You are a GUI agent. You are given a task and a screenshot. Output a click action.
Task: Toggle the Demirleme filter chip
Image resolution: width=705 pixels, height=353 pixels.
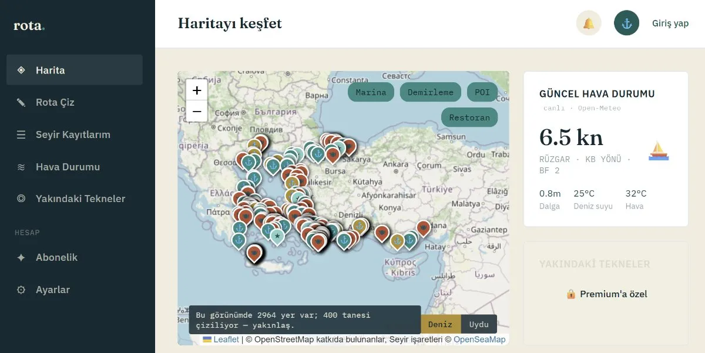pos(431,92)
